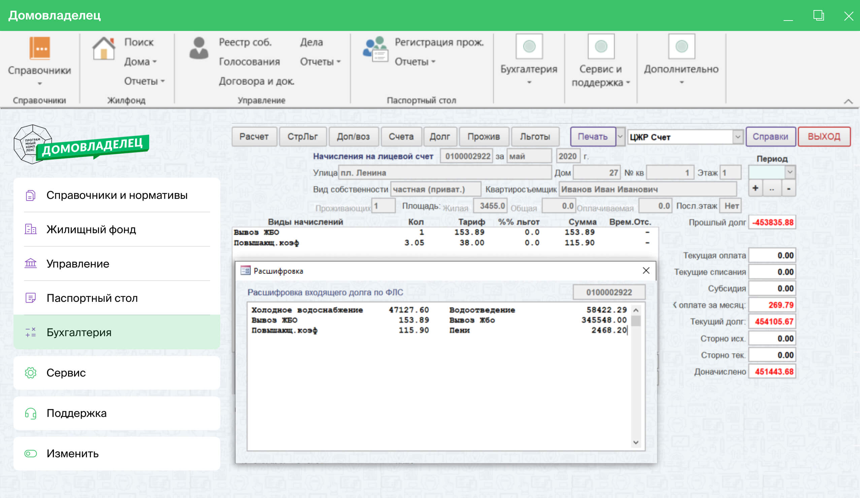Click the Сервис gear icon in sidebar
This screenshot has width=860, height=498.
coord(31,373)
